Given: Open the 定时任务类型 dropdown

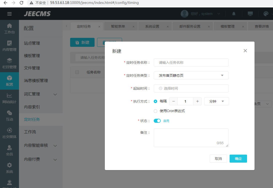Looking at the screenshot, I should tap(191, 75).
